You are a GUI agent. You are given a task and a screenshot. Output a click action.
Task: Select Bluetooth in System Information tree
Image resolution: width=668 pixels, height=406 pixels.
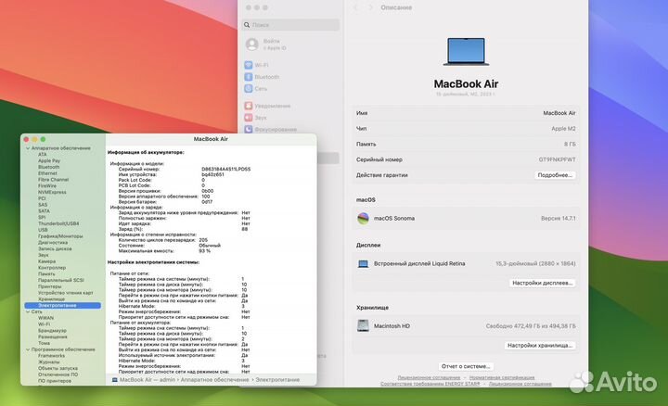click(x=48, y=167)
